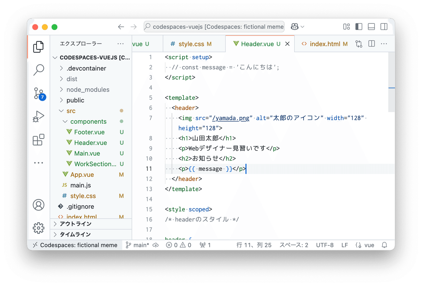Open the Copilot chat icon
The image size is (422, 286).
click(x=294, y=27)
